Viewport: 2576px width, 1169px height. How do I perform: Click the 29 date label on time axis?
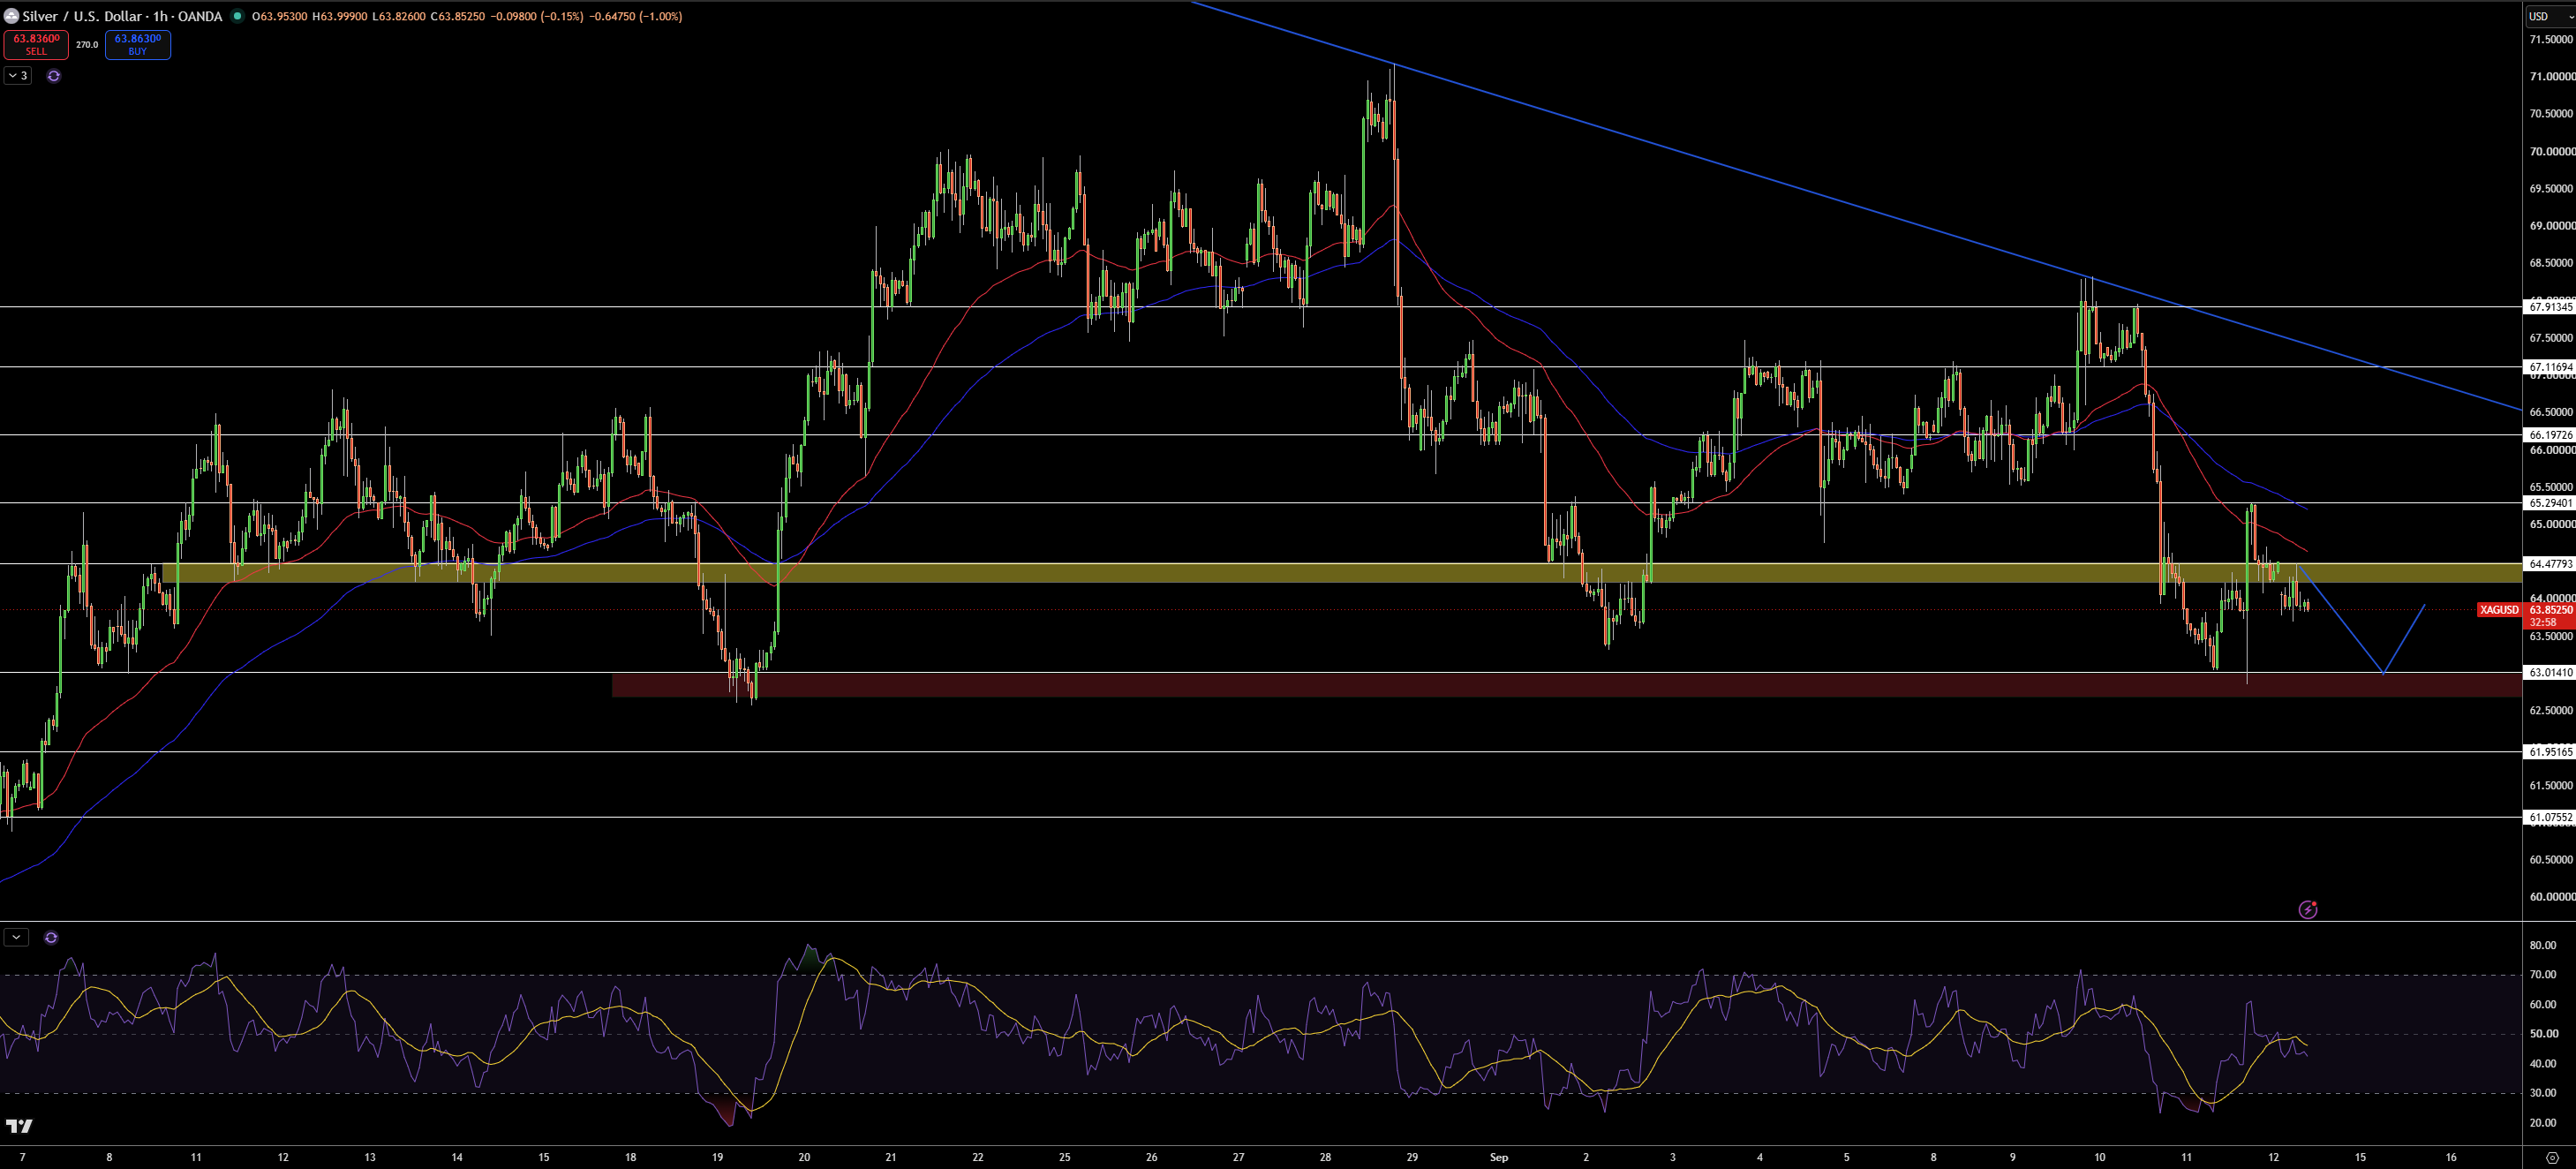pos(1412,1157)
